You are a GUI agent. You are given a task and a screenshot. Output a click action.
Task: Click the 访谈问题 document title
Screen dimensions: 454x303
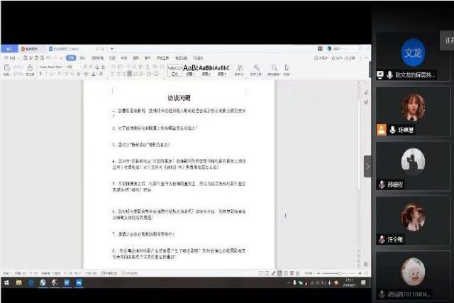pos(179,98)
